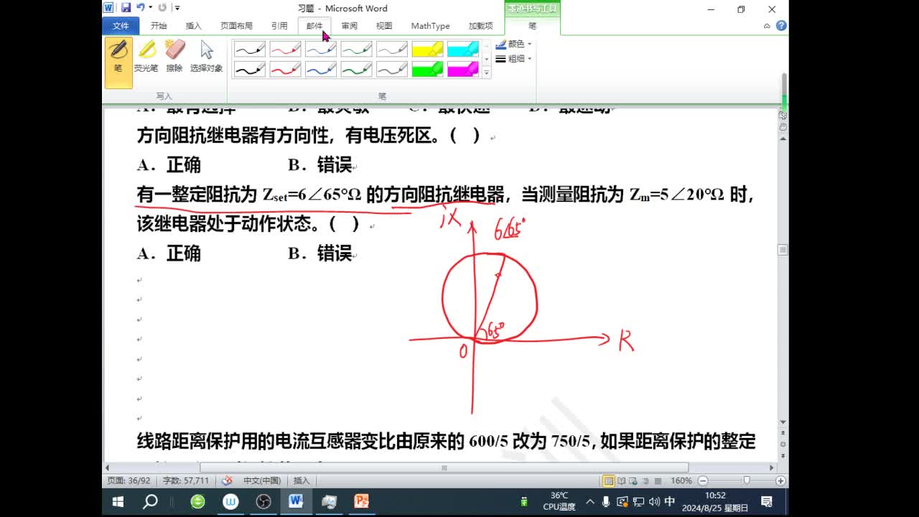Customize the Quick Access Toolbar
The height and width of the screenshot is (517, 919).
coord(177,8)
